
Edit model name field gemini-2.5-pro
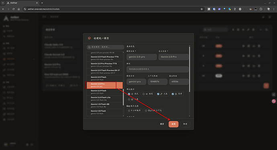coord(141,57)
